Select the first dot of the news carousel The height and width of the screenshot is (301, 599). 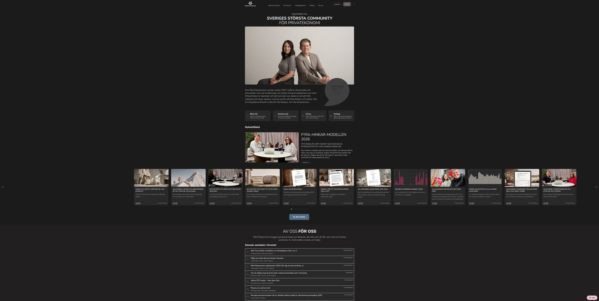pos(291,209)
